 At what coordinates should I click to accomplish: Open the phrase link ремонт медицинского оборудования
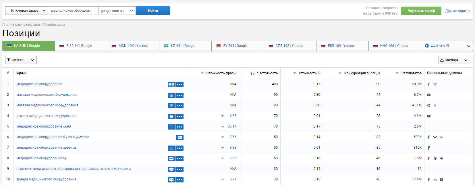(46, 116)
